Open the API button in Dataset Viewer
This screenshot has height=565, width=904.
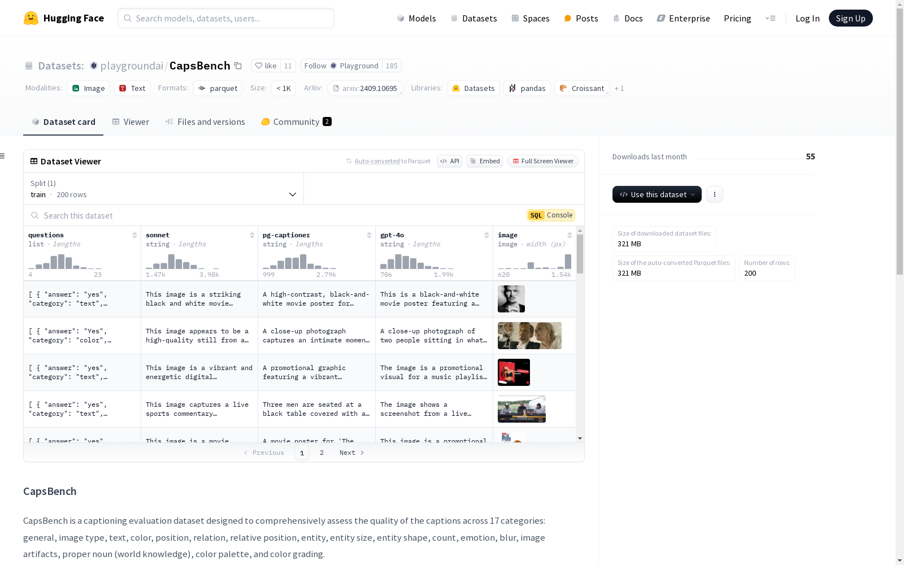pos(450,161)
